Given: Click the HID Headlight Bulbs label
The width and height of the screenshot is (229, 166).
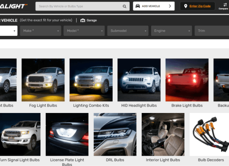Looking at the screenshot, I should (x=139, y=105).
